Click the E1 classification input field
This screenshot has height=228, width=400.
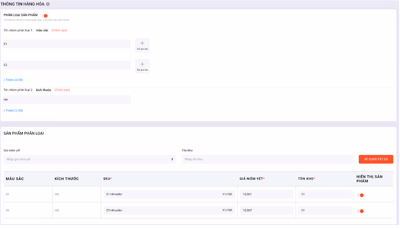coord(67,44)
